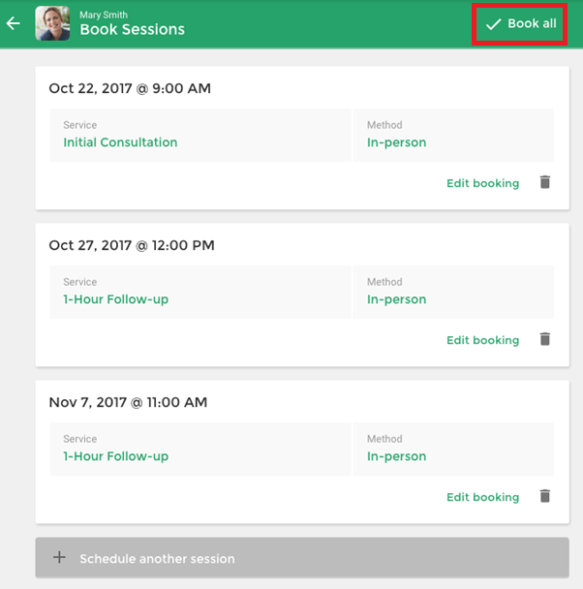The image size is (583, 589).
Task: Open Mary Smith's profile photo
Action: click(52, 23)
